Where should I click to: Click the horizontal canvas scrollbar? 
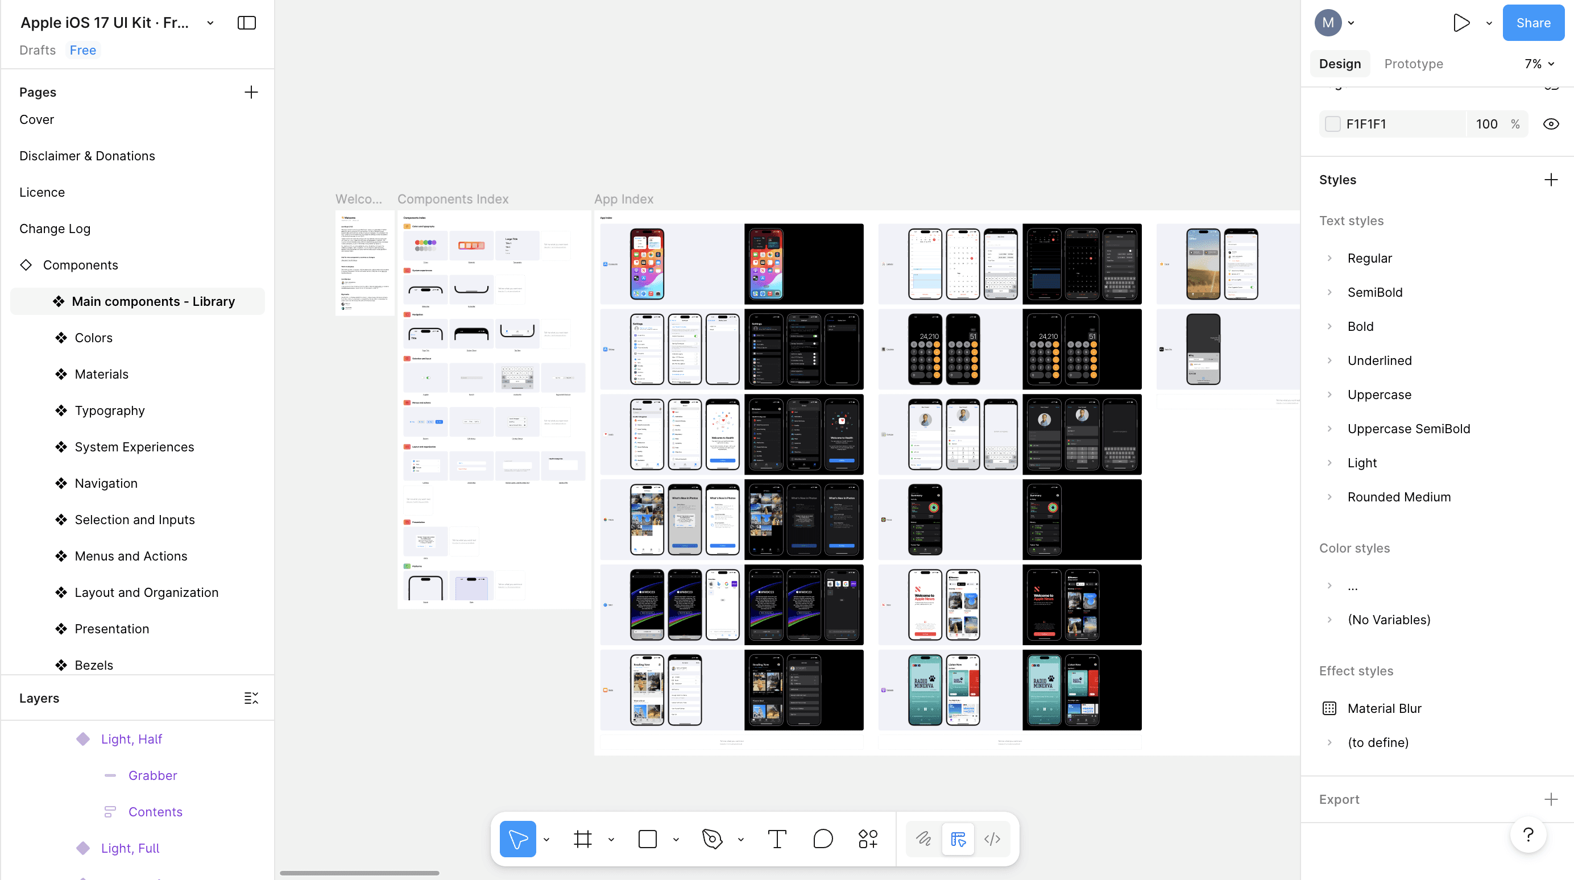point(359,873)
